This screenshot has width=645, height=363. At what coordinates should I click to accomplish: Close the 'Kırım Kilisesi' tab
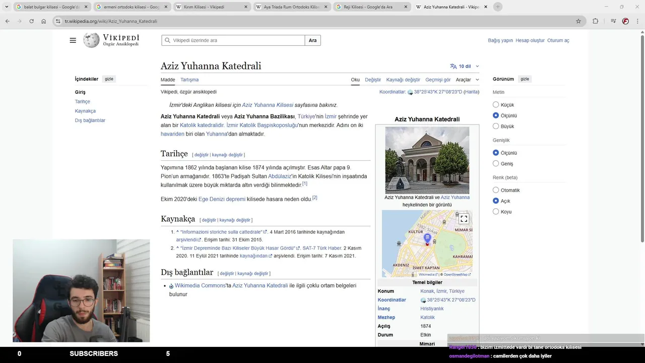click(x=246, y=7)
